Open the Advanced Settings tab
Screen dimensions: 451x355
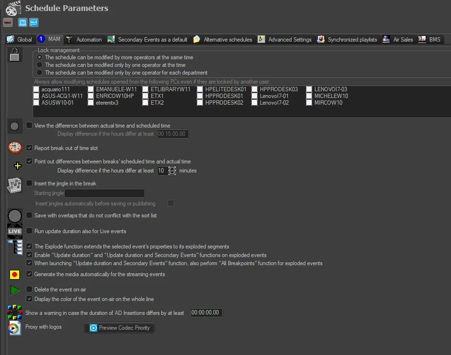pyautogui.click(x=289, y=40)
